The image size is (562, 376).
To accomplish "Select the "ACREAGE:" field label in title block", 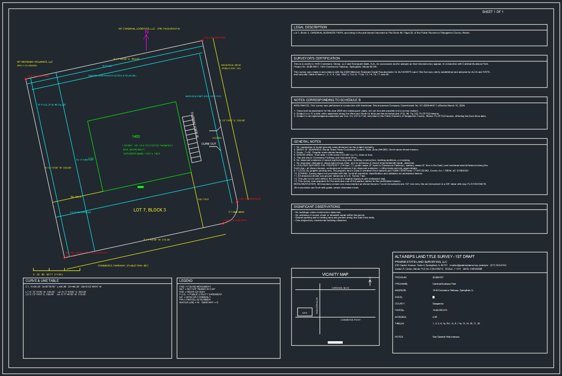I will coord(401,317).
